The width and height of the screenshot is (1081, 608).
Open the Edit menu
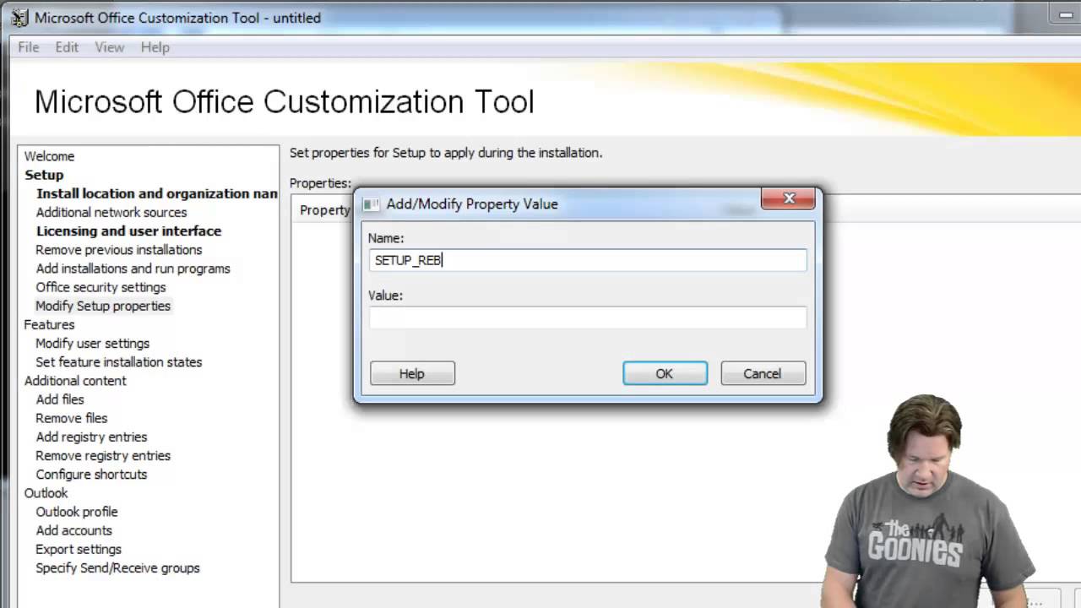[67, 47]
